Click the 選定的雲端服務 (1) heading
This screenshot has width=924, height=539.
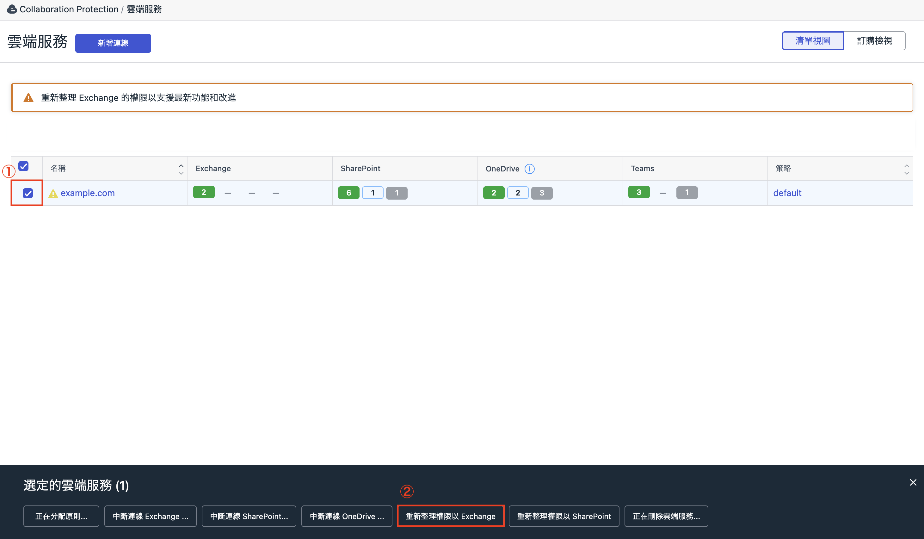tap(76, 485)
